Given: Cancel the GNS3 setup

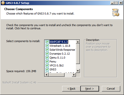Looking at the screenshot, I should point(111,89).
